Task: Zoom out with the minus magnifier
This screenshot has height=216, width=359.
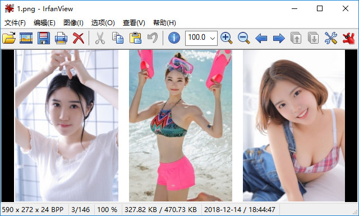Action: [243, 38]
